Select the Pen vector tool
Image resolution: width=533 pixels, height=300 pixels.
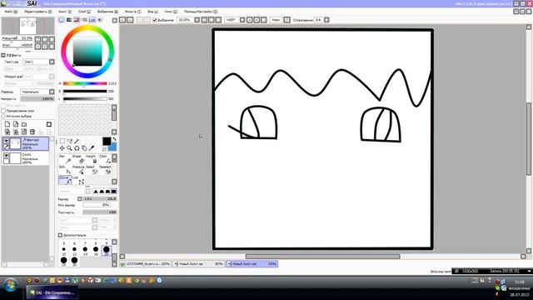(x=65, y=159)
